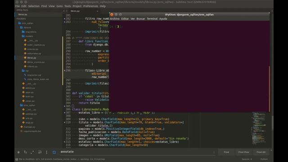The width and height of the screenshot is (288, 162).
Task: Collapse the top orm_sqlfan project folder
Action: tap(20, 23)
